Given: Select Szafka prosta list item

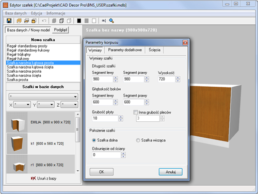Looking at the screenshot, I should [x=43, y=79].
